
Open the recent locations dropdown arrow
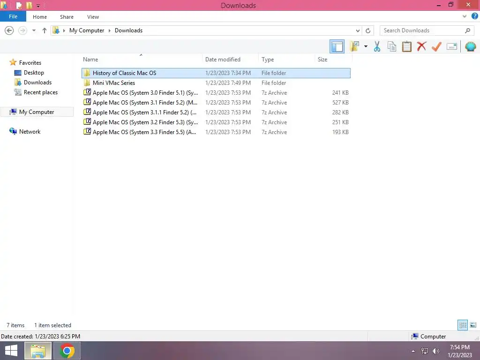point(34,30)
